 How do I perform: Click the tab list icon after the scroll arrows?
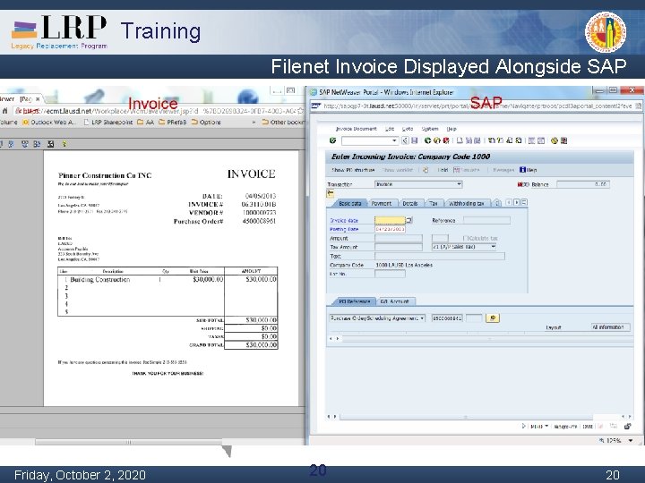pyautogui.click(x=524, y=202)
